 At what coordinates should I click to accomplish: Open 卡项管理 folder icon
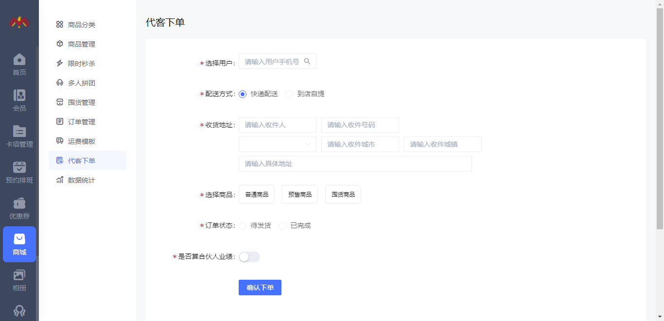(x=19, y=131)
